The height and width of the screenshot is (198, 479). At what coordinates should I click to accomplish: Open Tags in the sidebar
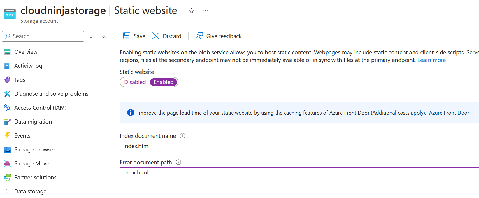[x=20, y=80]
